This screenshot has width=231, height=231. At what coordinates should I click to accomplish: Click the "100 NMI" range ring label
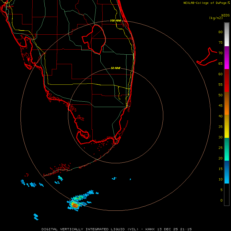tap(115, 21)
